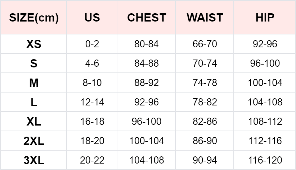This screenshot has height=170, width=296.
Task: Select the WAIST column header
Action: coord(205,18)
